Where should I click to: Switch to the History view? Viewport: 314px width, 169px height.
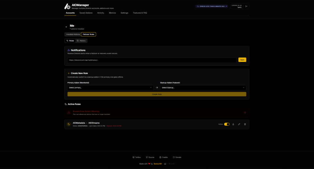click(81, 41)
